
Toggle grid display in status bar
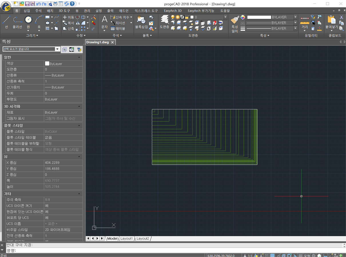(x=273, y=255)
